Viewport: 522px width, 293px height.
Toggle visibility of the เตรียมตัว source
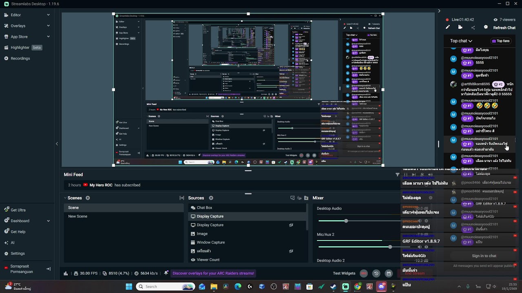tap(291, 251)
